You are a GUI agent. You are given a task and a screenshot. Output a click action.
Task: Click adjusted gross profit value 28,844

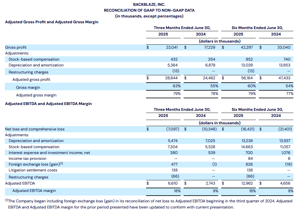171,78
